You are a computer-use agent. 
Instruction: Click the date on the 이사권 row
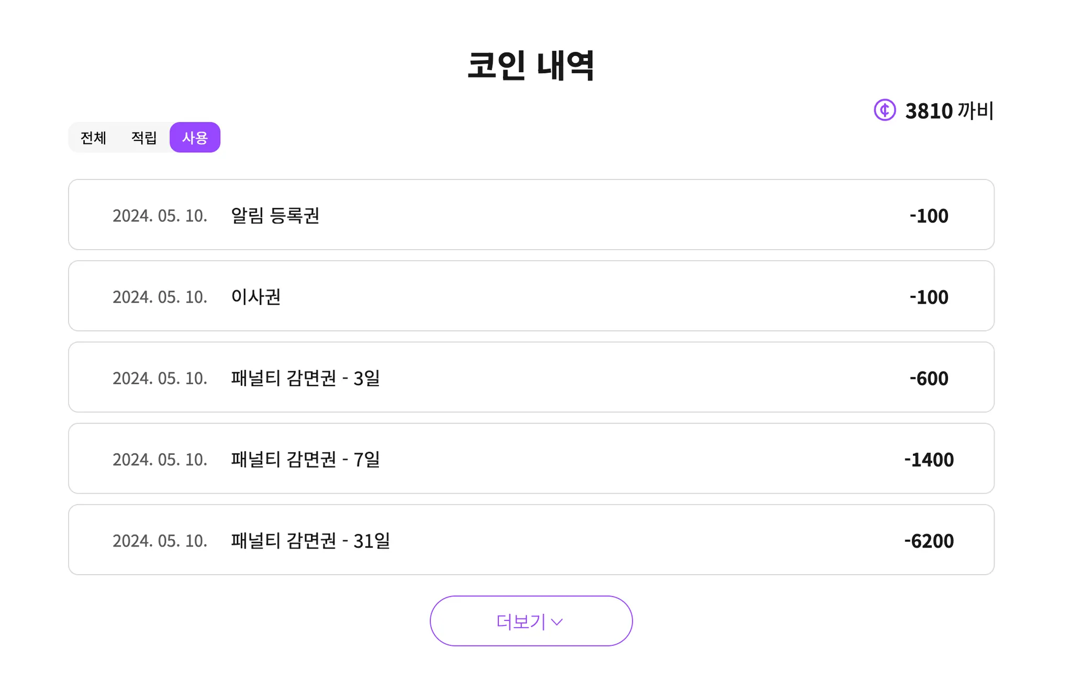click(160, 297)
